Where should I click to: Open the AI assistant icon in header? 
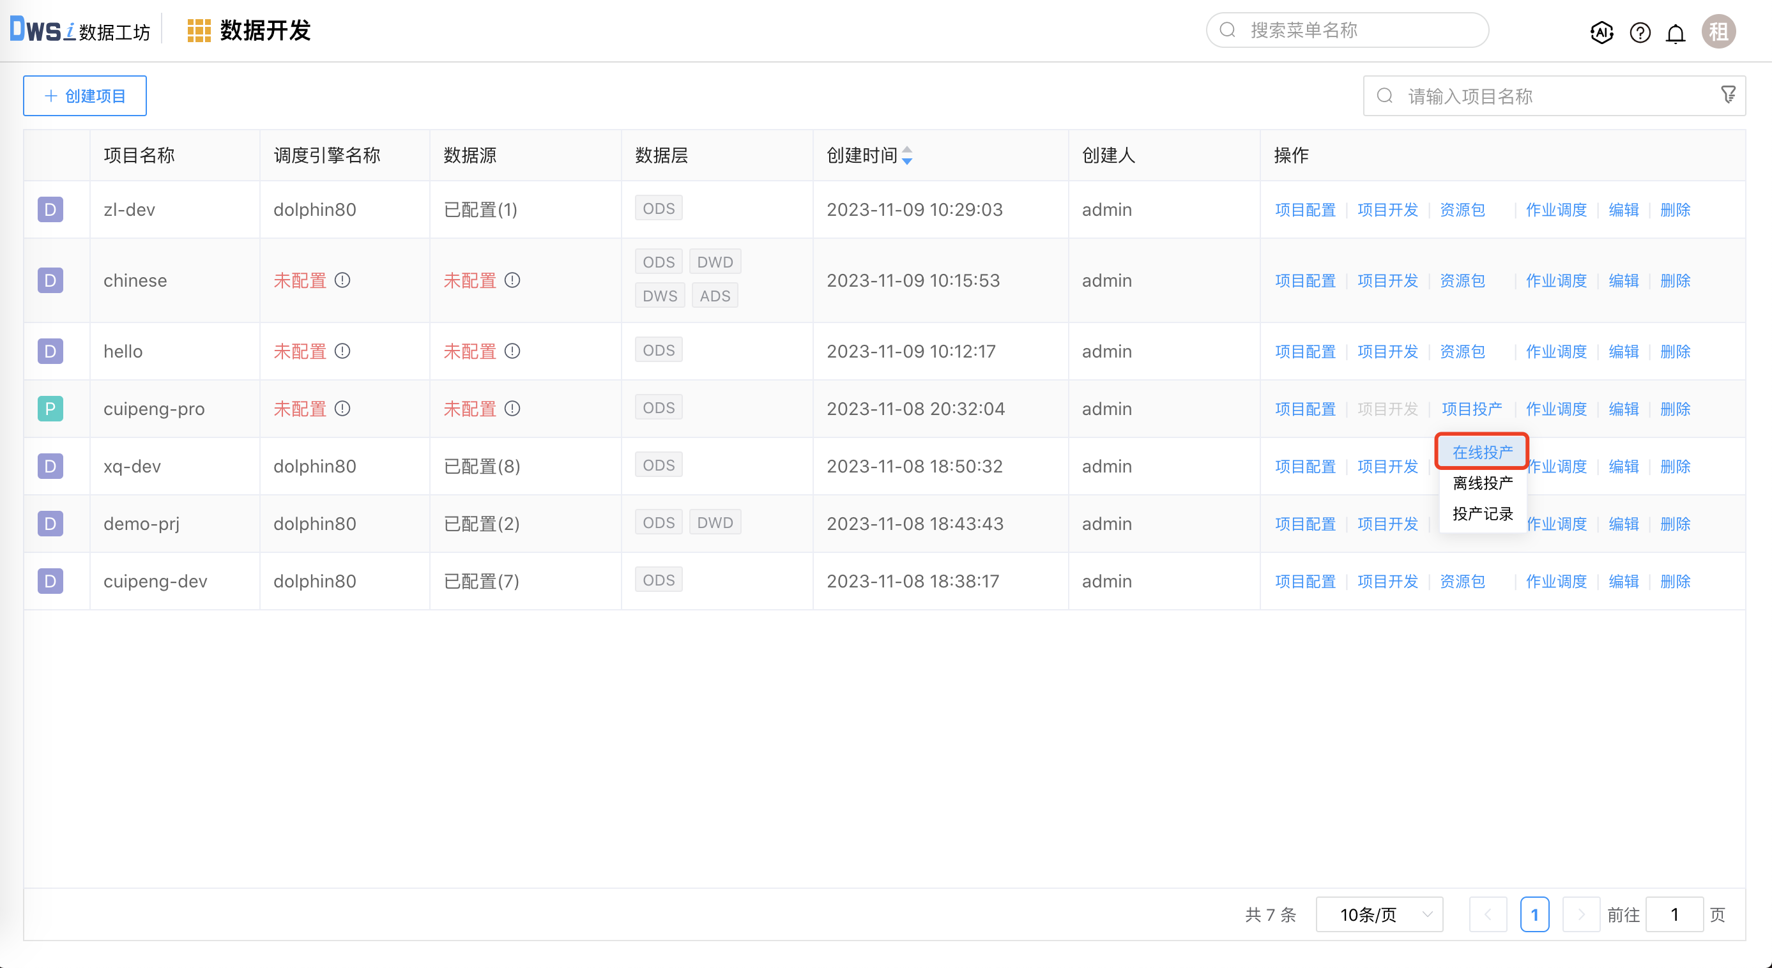pos(1601,32)
